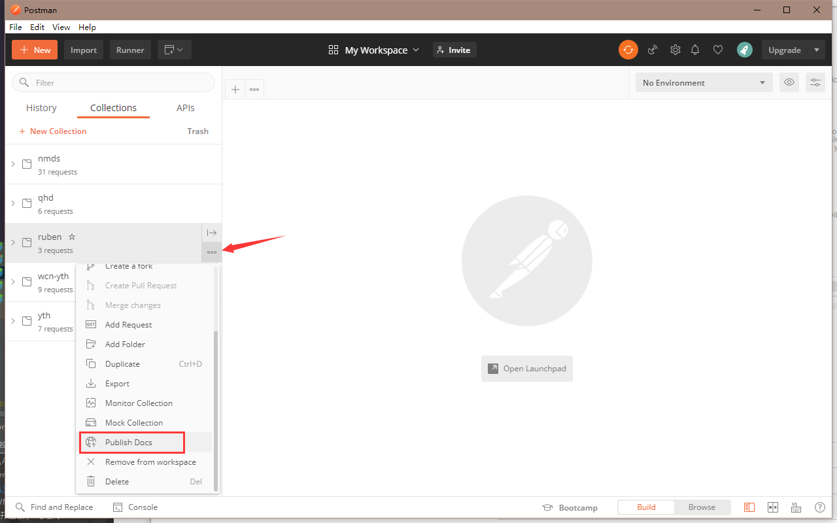Open the My Workspace dropdown
This screenshot has height=523, width=837.
374,50
